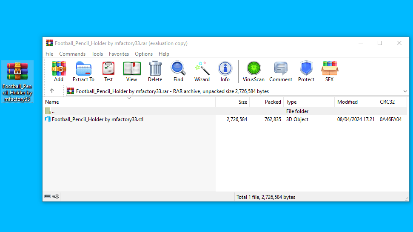The width and height of the screenshot is (413, 232).
Task: Maximize the WinRAR window
Action: [380, 43]
